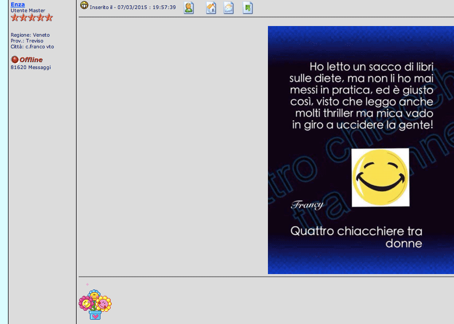Click the green arrow reply icon

(x=248, y=7)
